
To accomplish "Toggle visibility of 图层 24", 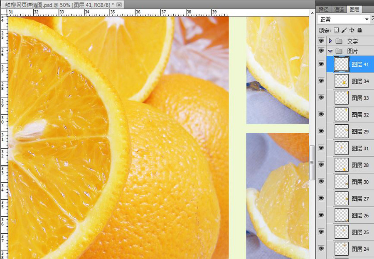I will pyautogui.click(x=321, y=249).
